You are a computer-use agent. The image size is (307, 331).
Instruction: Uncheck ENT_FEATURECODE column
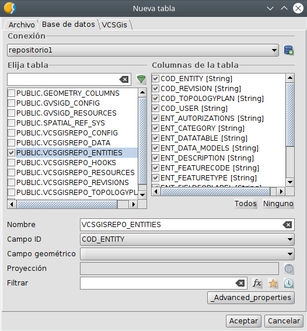pyautogui.click(x=155, y=168)
